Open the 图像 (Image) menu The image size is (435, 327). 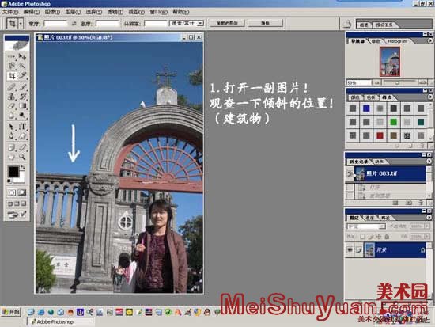(x=52, y=12)
